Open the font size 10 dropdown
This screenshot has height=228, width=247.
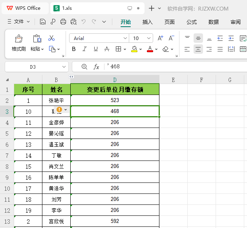click(x=148, y=38)
